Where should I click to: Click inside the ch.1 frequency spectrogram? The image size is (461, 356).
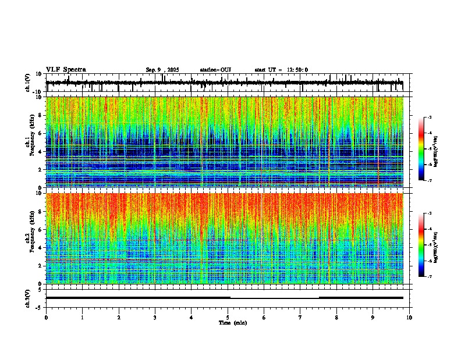[x=225, y=142]
